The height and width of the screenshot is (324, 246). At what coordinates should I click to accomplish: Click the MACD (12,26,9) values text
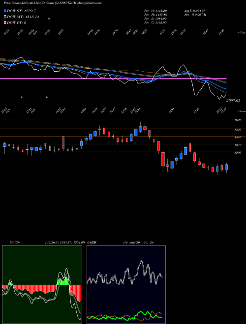click(x=69, y=243)
